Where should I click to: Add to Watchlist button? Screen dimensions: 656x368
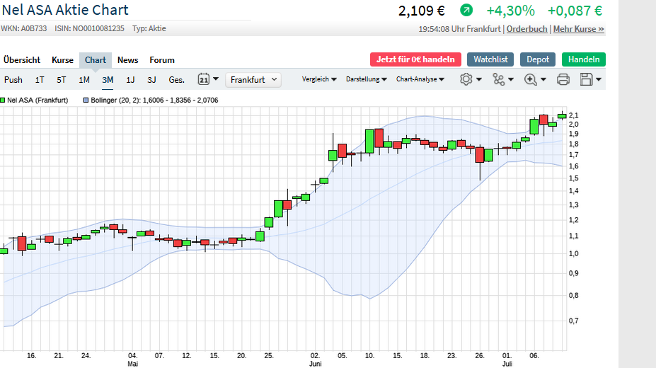(490, 59)
